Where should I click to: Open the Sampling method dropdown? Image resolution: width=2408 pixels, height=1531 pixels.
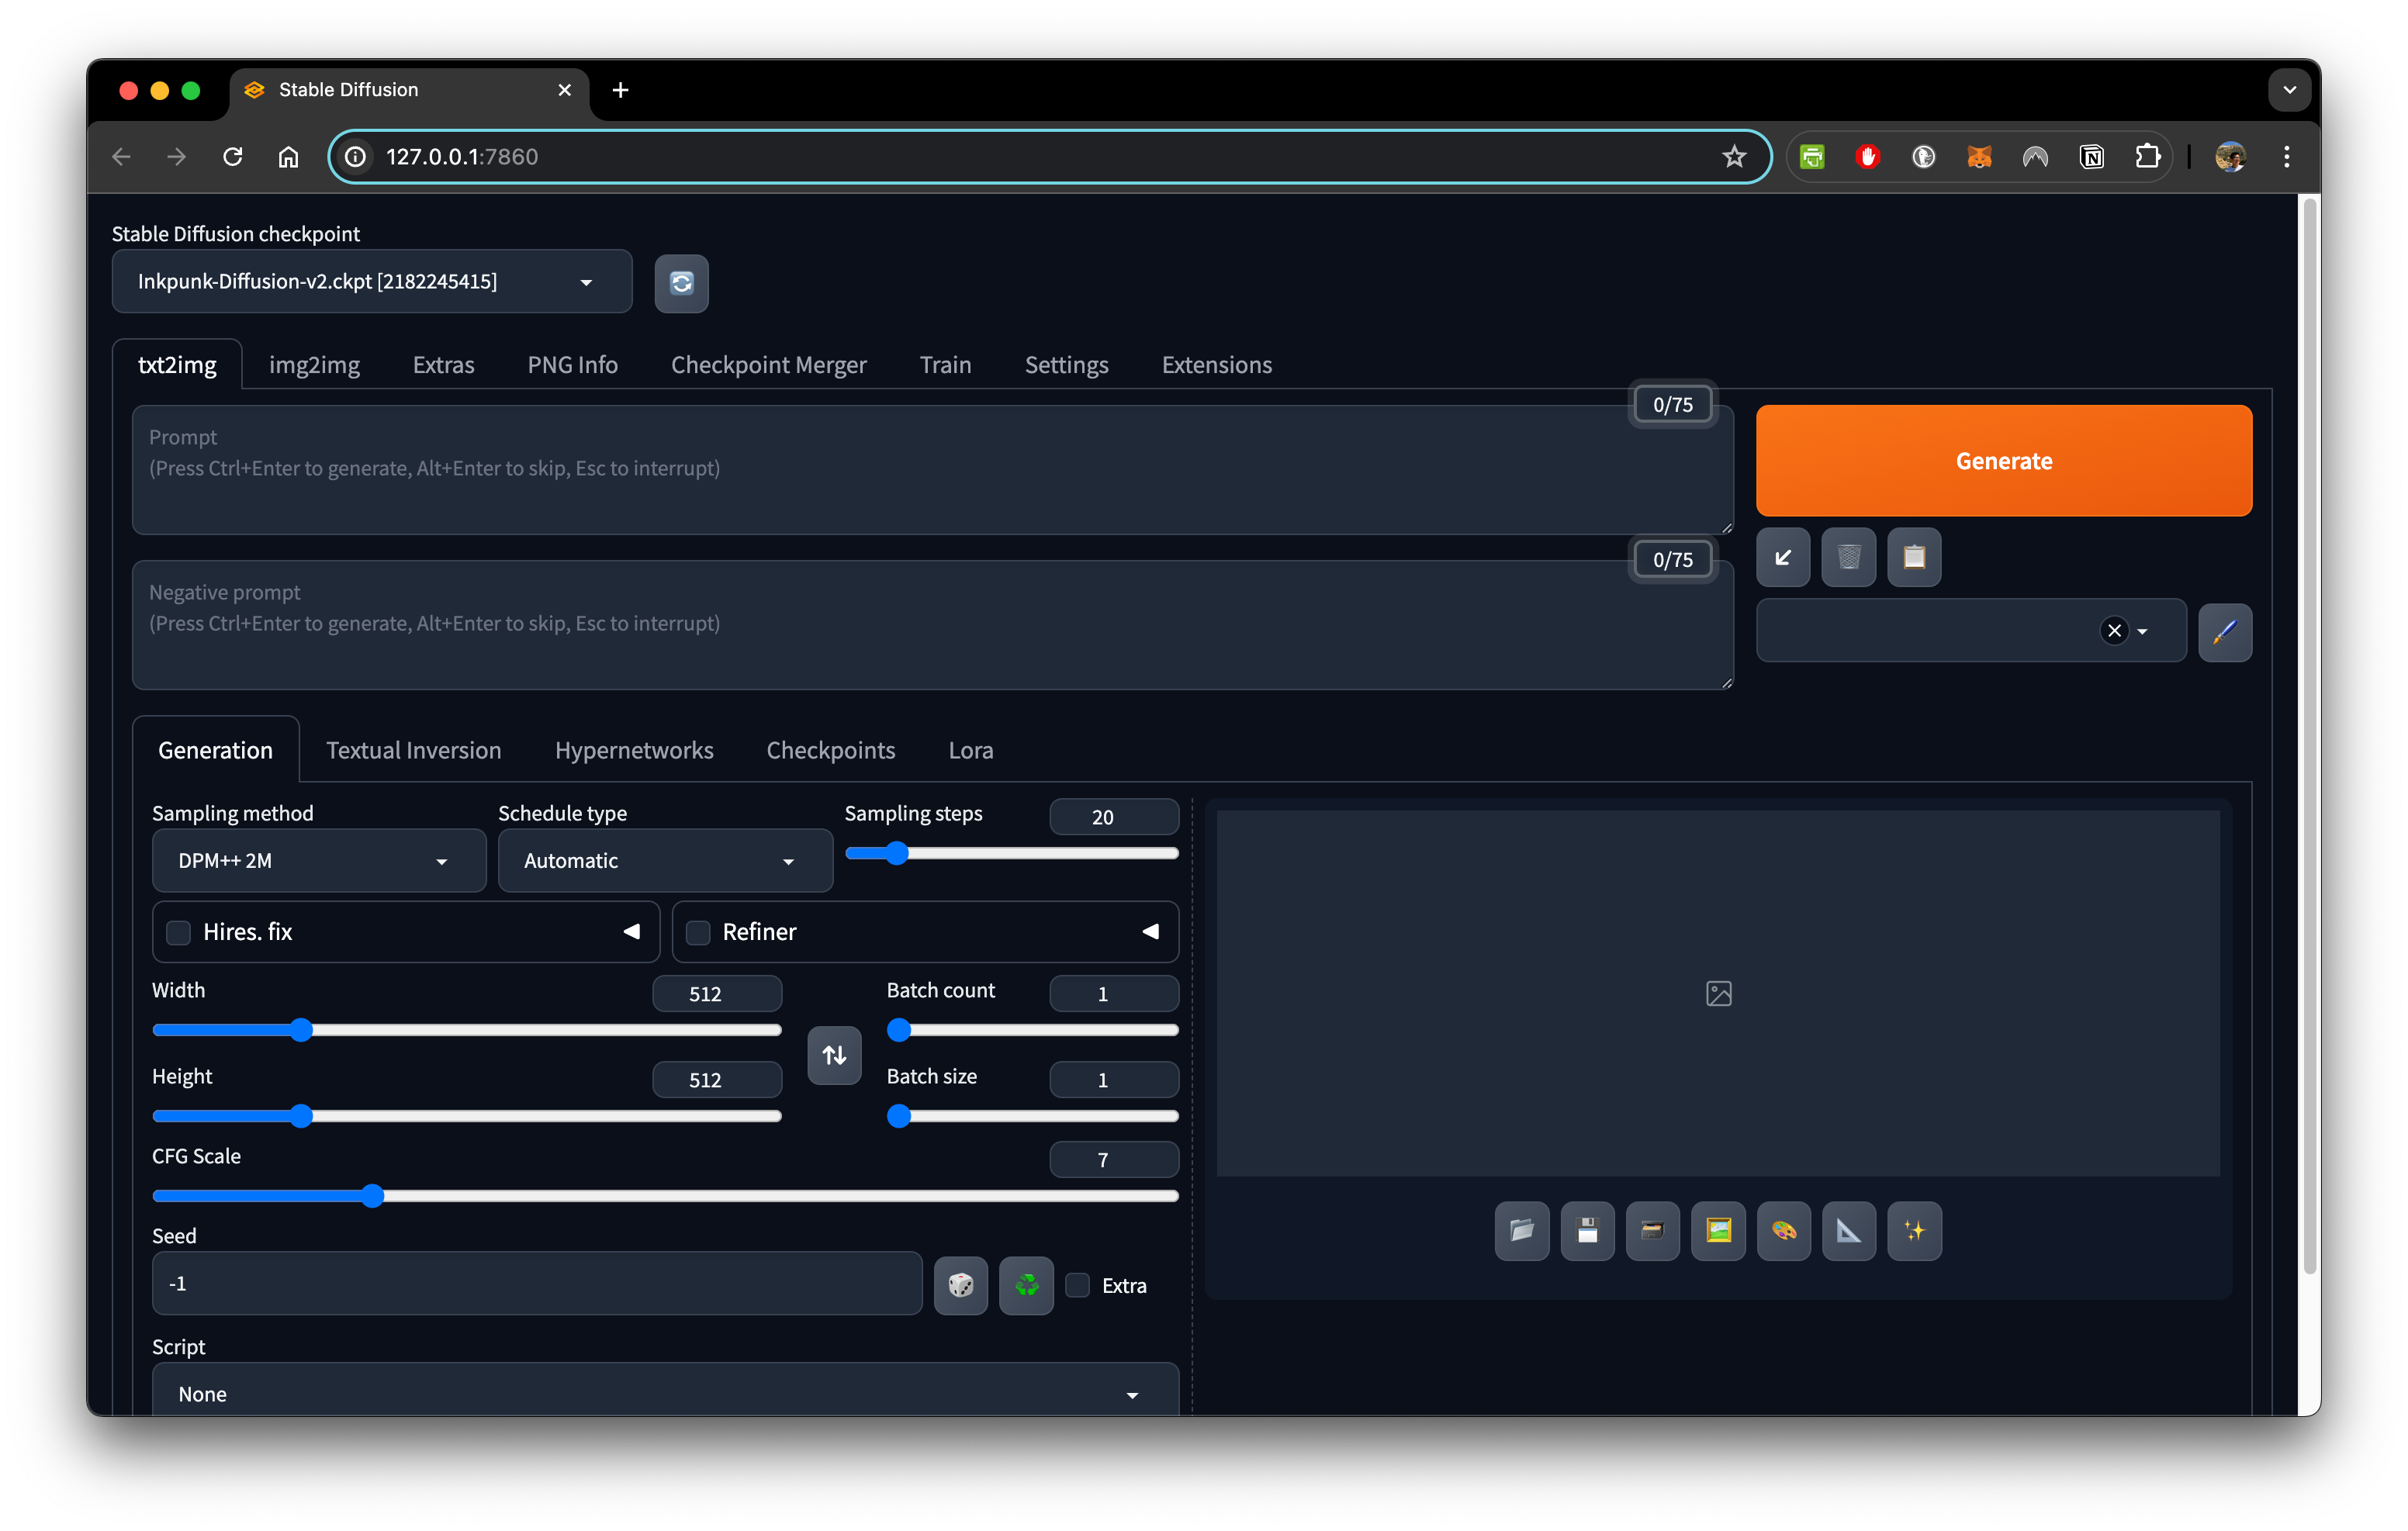[x=318, y=861]
